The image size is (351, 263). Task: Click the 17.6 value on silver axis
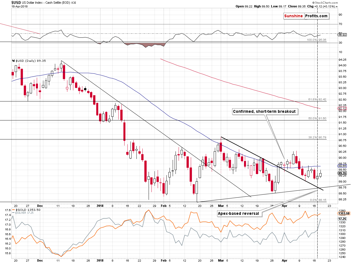pyautogui.click(x=8, y=210)
